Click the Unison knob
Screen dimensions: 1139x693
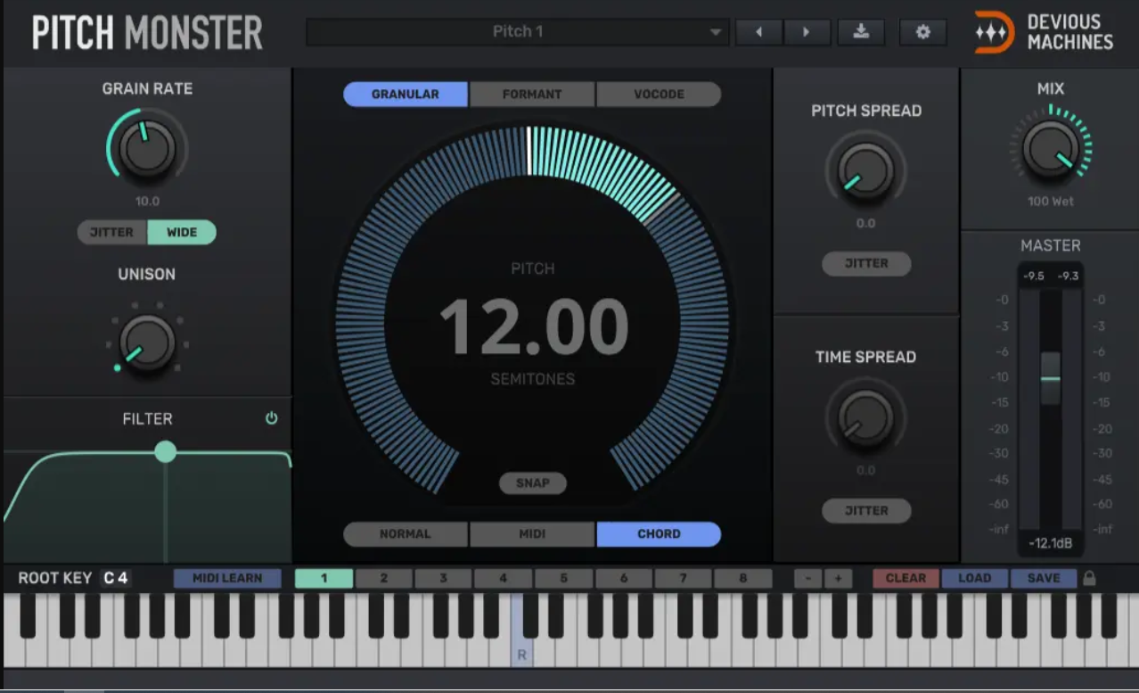[x=147, y=342]
